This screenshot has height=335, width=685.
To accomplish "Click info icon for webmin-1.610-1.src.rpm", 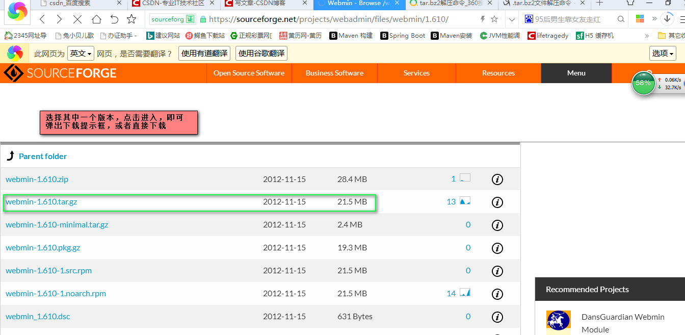I will point(497,271).
